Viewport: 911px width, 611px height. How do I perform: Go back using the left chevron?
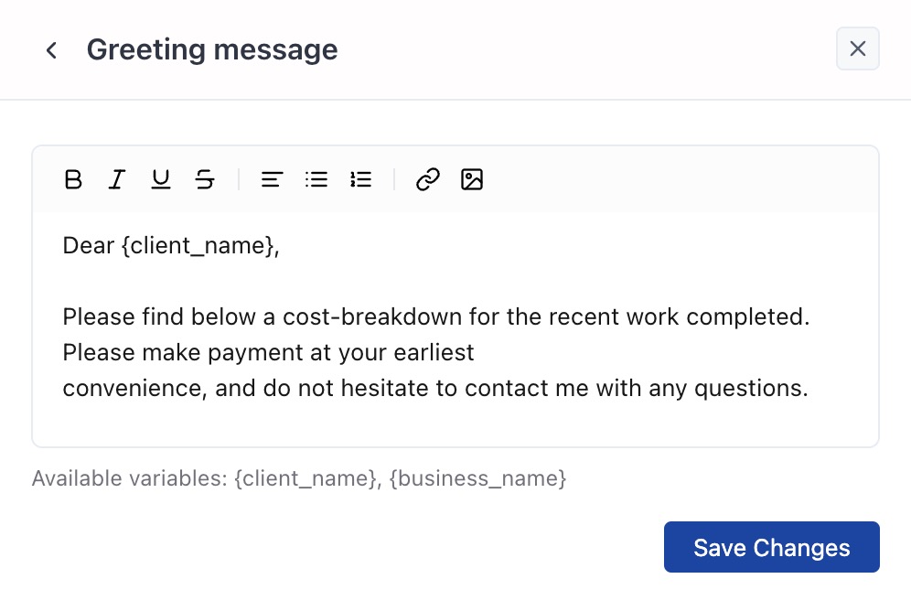[51, 50]
